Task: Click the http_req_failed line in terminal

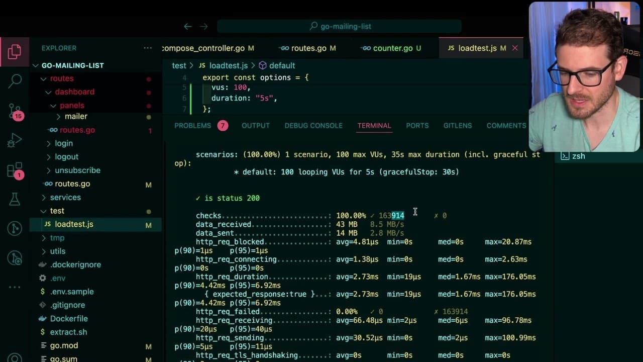Action: (332, 312)
